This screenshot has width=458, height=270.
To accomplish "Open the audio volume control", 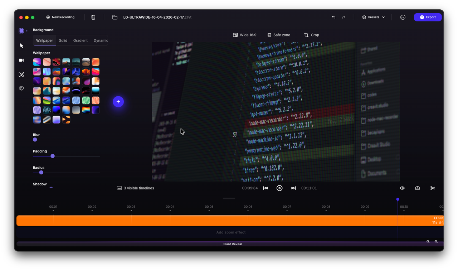I will click(x=402, y=188).
